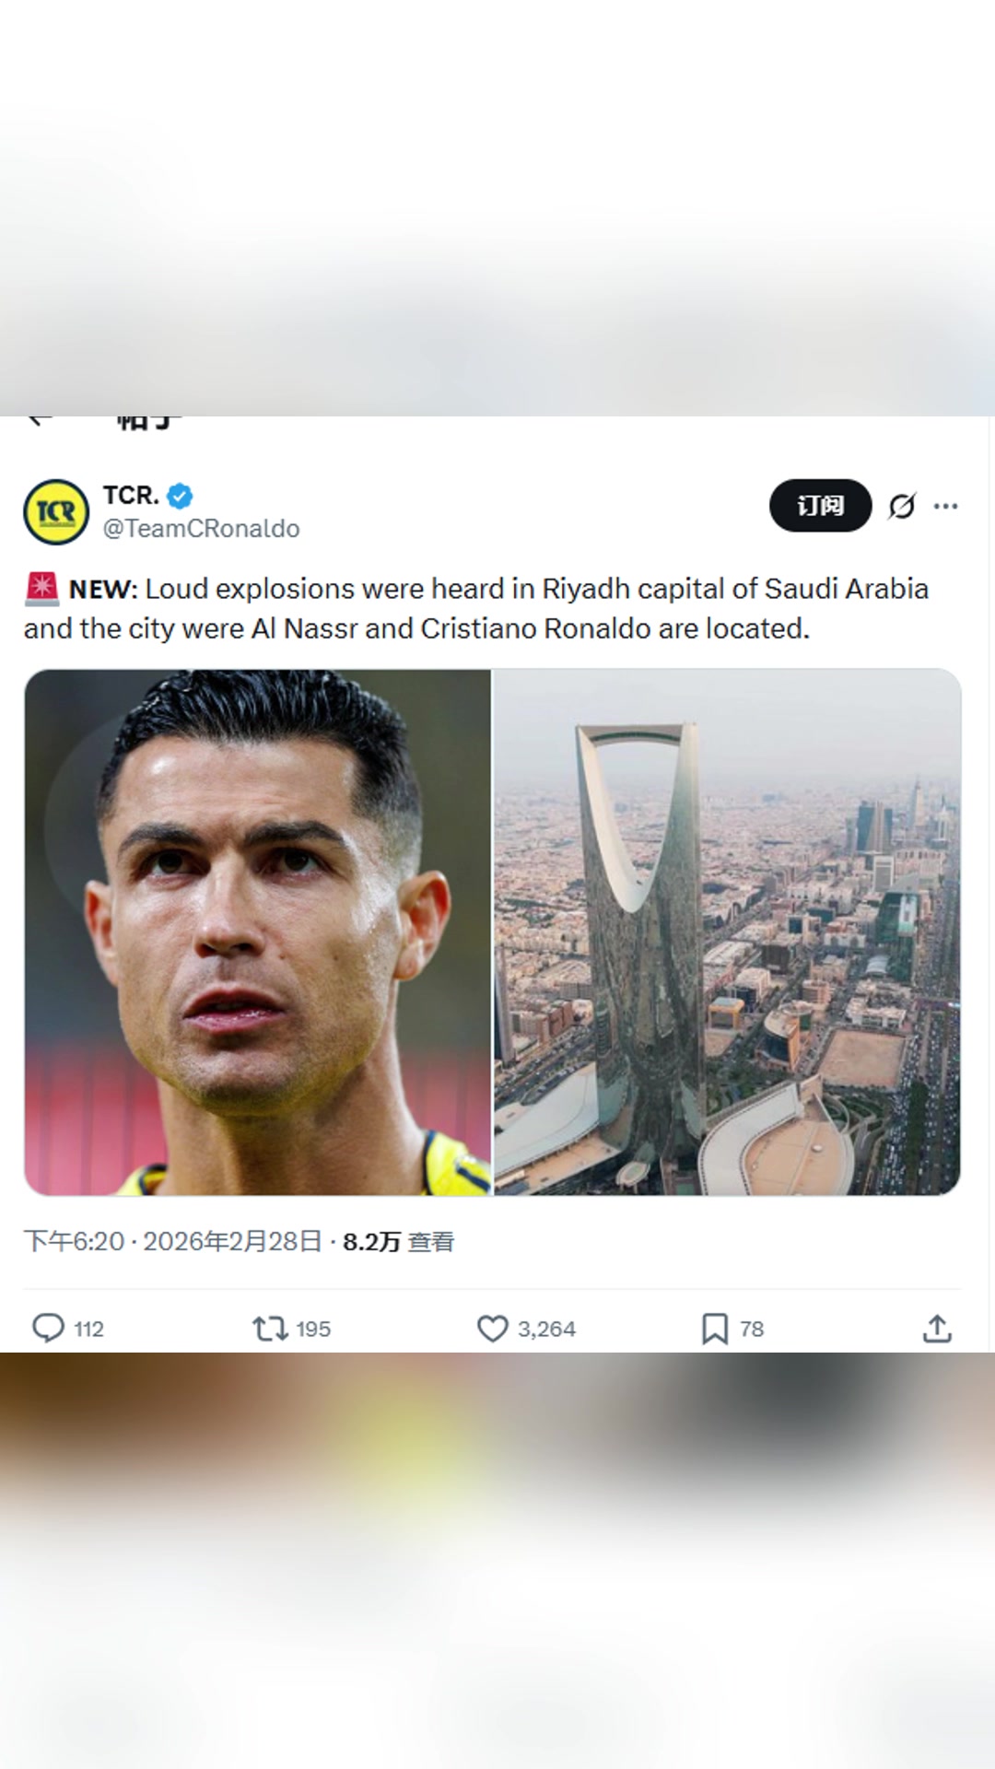Click the red siren emoji before NEW
Image resolution: width=995 pixels, height=1769 pixels.
(42, 589)
